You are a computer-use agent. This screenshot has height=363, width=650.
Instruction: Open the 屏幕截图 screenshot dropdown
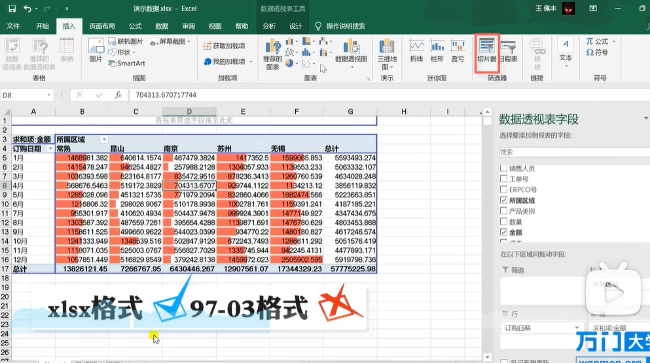point(170,41)
